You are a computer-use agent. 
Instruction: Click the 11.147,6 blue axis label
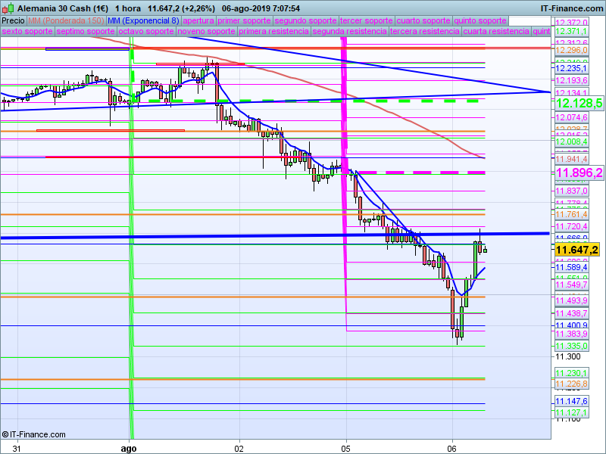pos(572,402)
